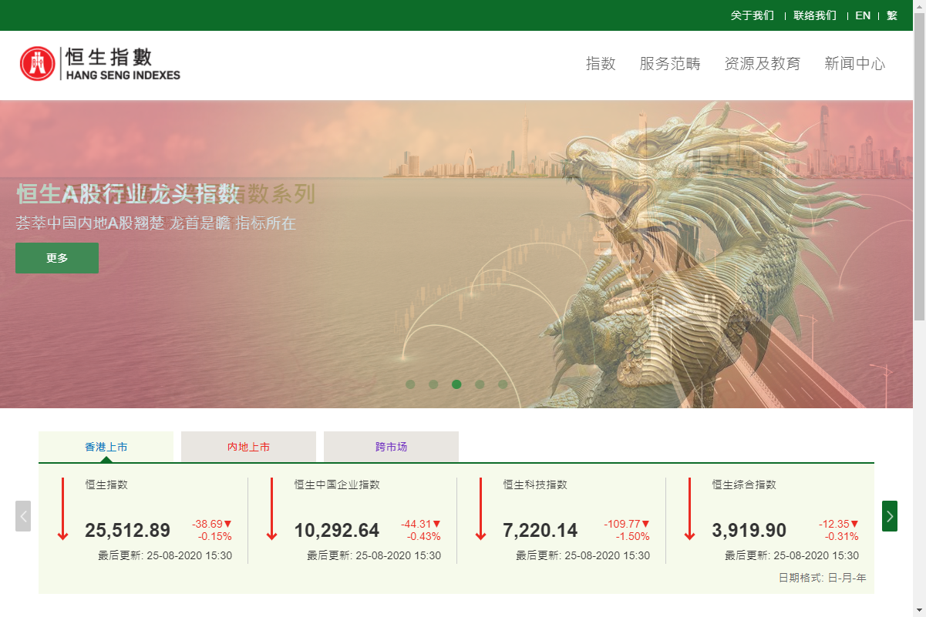The width and height of the screenshot is (926, 617).
Task: Switch to the 内地上市 tab
Action: 248,447
